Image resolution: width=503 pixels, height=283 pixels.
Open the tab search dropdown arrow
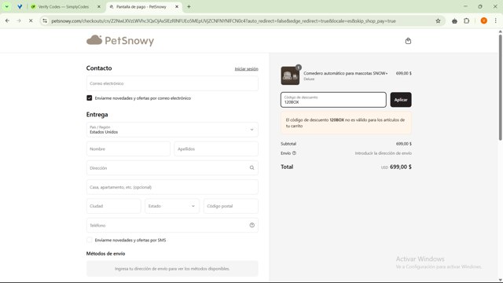(x=7, y=6)
